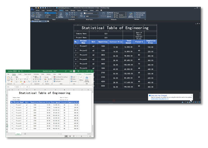Open the General number format dropdown
This screenshot has width=208, height=148.
point(48,77)
